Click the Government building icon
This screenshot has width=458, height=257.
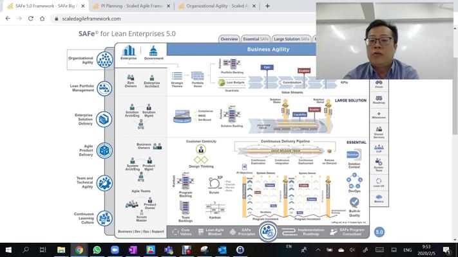153,51
